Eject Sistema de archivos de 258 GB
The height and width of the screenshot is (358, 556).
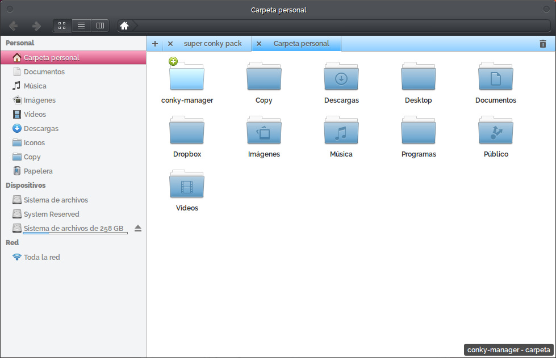point(138,229)
